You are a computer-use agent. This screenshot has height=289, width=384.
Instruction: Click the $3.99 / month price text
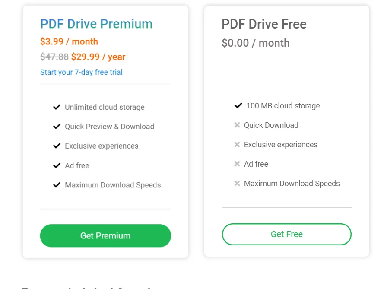69,41
